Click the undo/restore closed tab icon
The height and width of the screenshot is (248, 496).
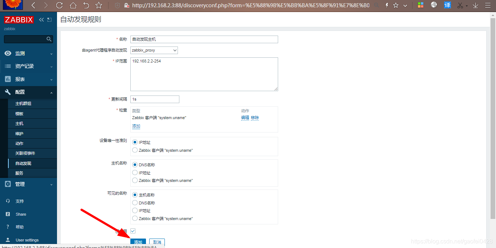pos(86,5)
